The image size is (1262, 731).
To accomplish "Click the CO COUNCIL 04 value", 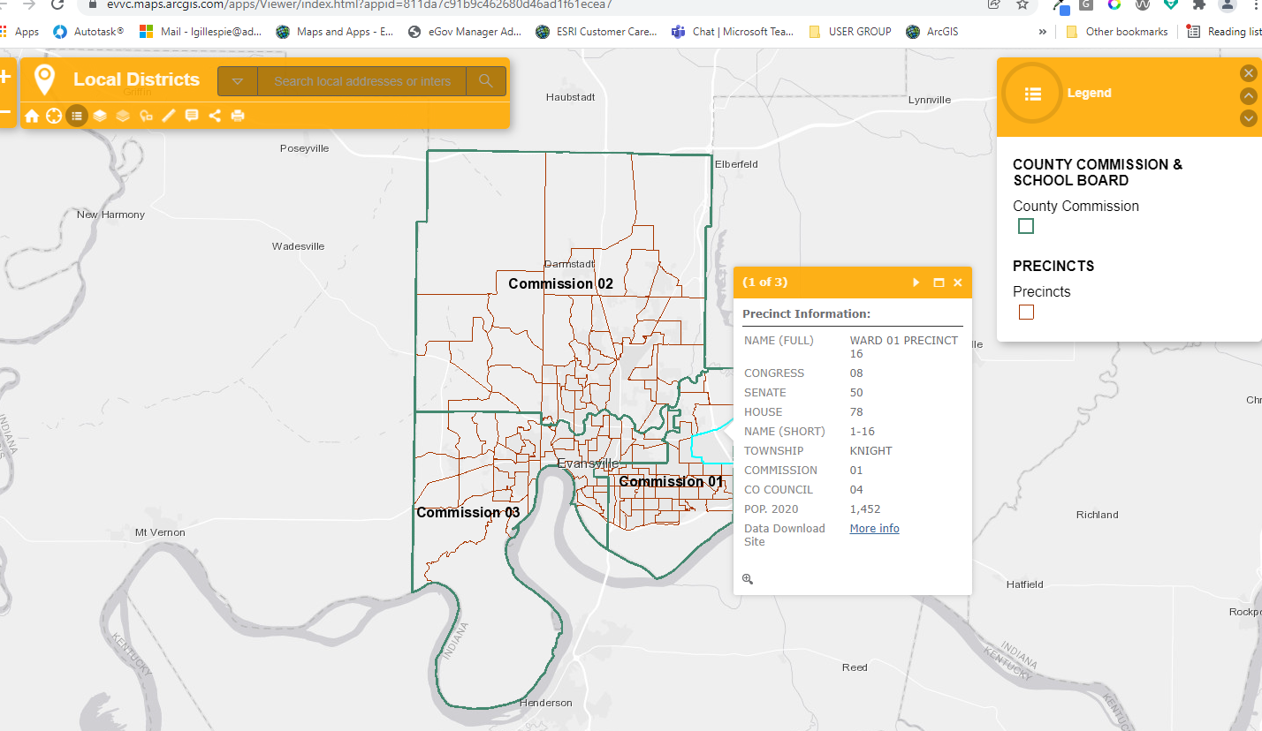I will [856, 489].
